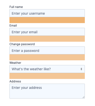Click the "Weather" field label
Image resolution: width=95 pixels, height=106 pixels.
[x=15, y=63]
